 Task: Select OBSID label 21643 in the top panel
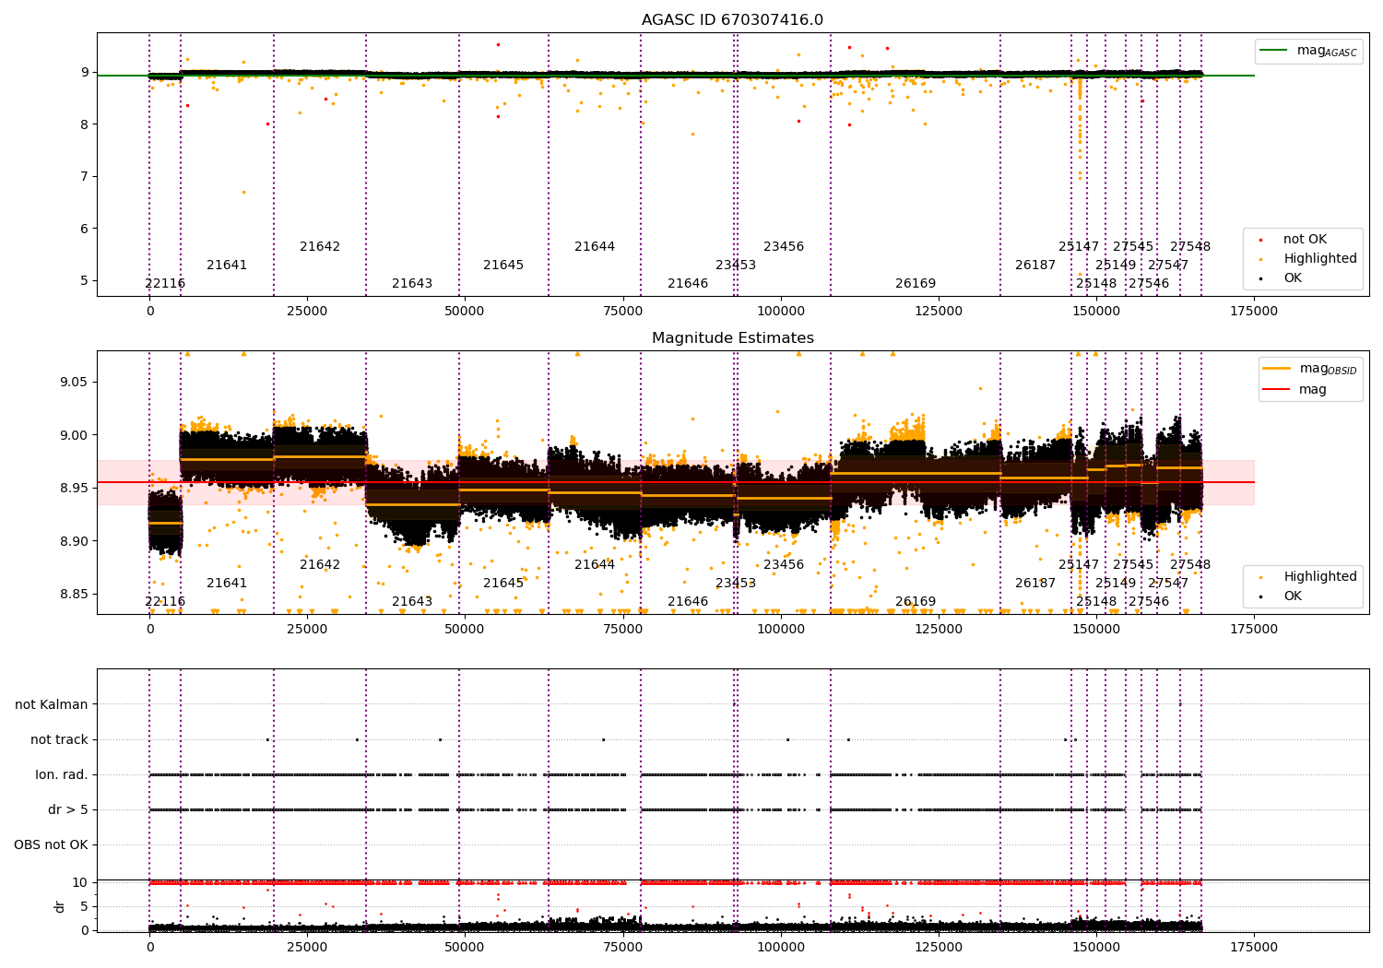(412, 283)
